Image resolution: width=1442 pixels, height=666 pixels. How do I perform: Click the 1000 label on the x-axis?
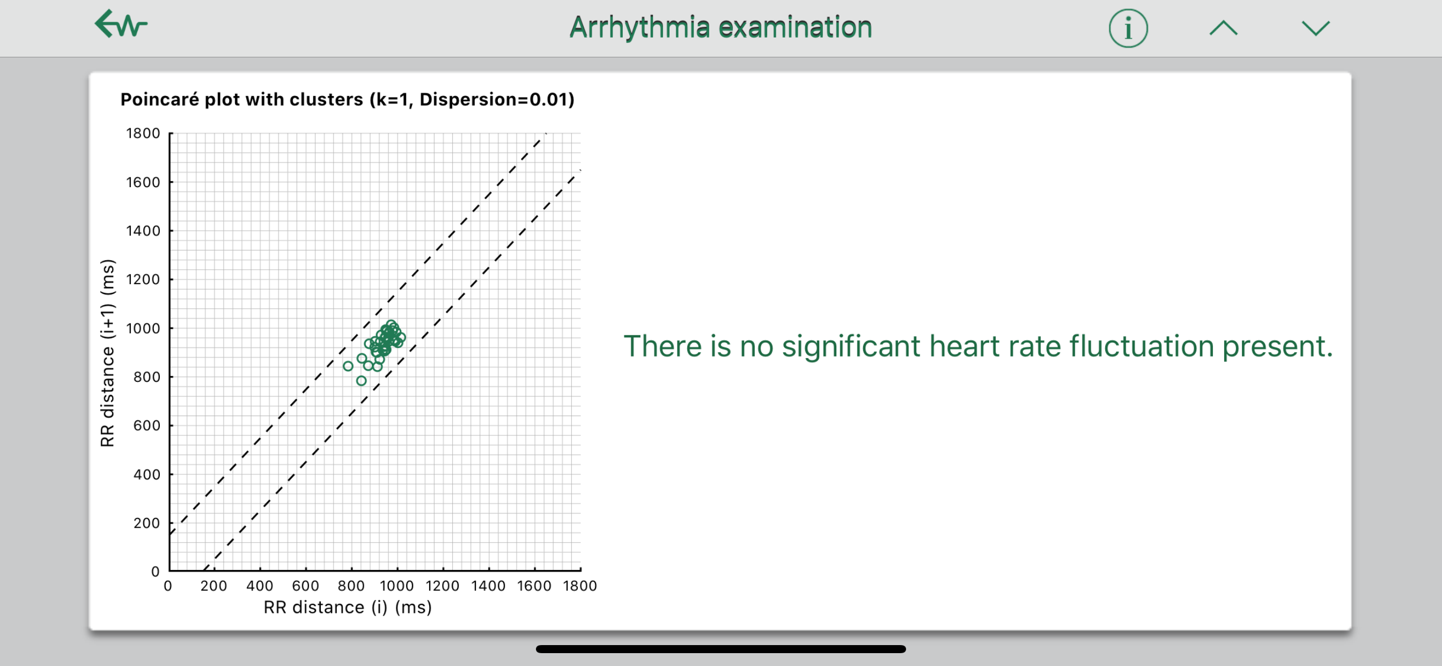click(x=397, y=586)
